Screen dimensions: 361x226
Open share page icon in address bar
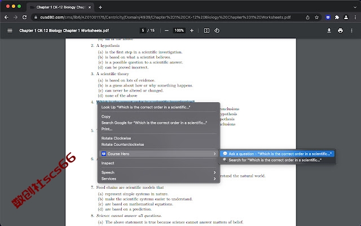[307, 18]
